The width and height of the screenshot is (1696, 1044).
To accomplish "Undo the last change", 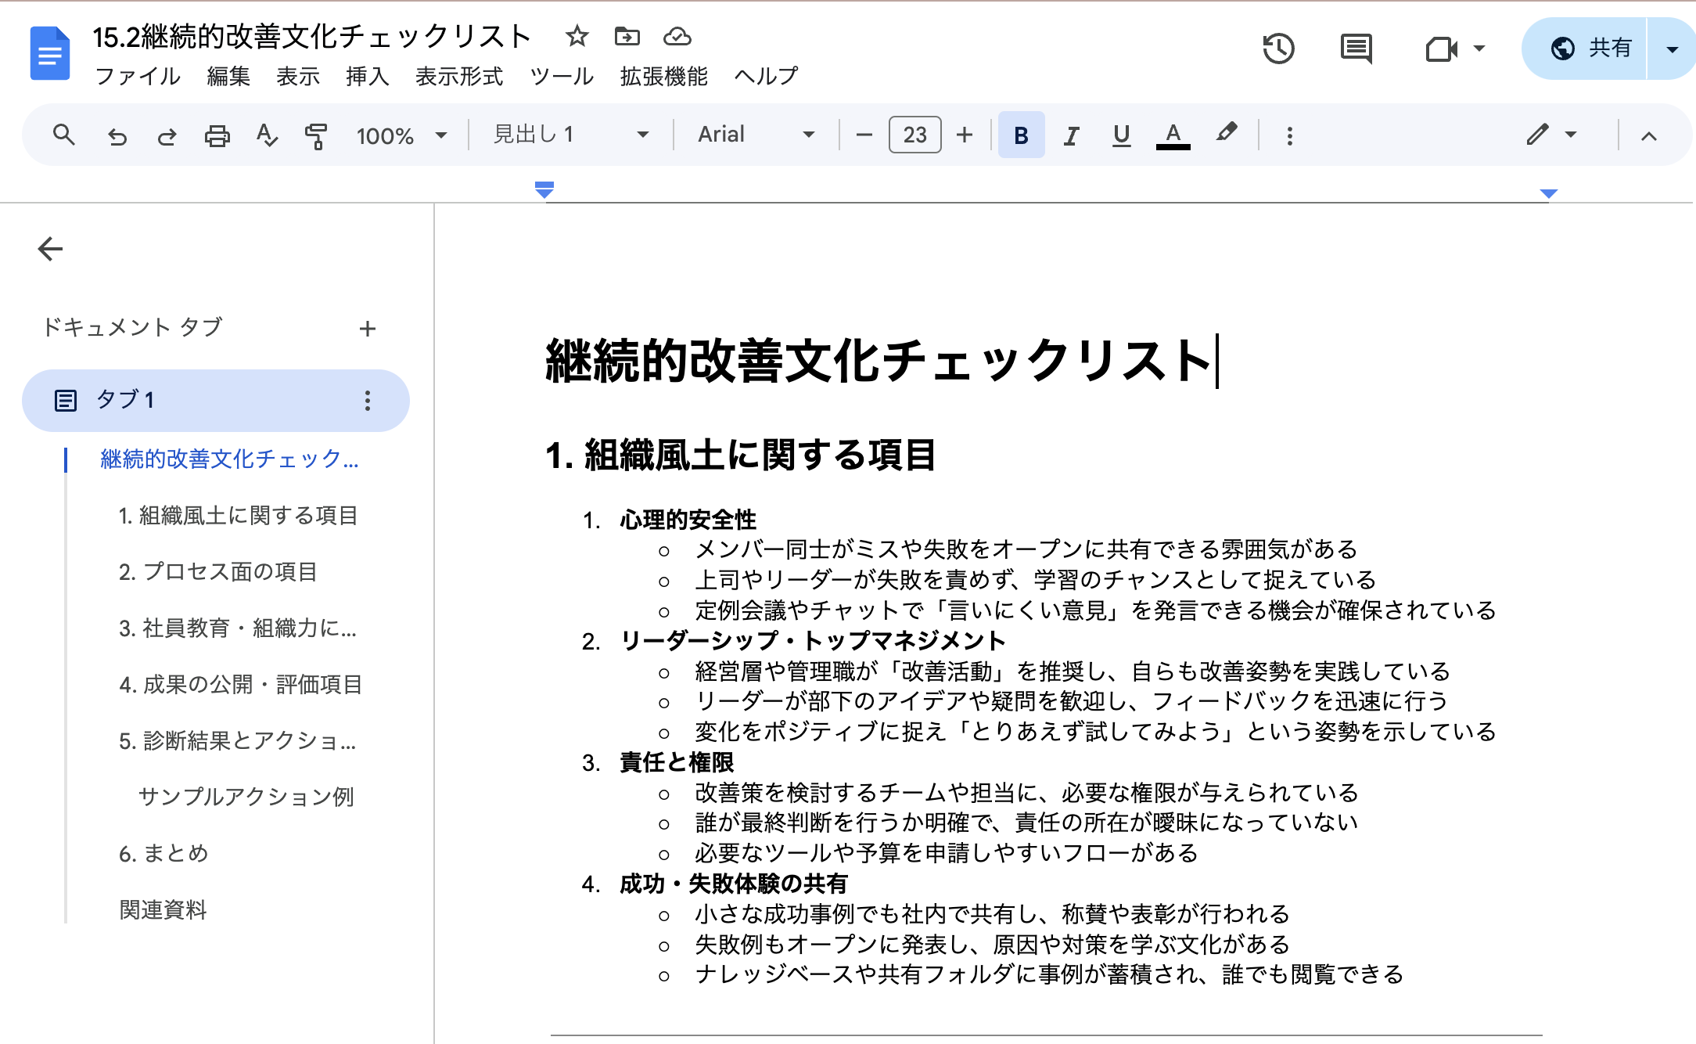I will tap(117, 134).
